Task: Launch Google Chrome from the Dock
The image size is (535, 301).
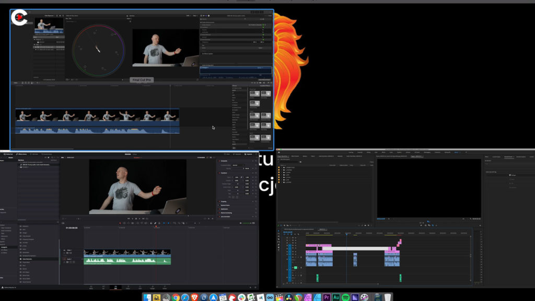Action: (176, 297)
